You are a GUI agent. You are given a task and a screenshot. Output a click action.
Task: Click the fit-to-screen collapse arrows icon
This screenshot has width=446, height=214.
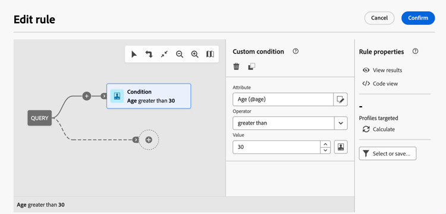point(164,54)
